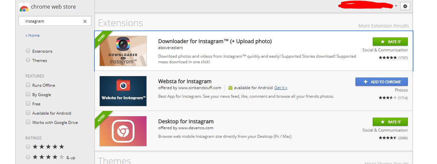
Task: Click the star rating (1714) for Websta
Action: tap(393, 98)
